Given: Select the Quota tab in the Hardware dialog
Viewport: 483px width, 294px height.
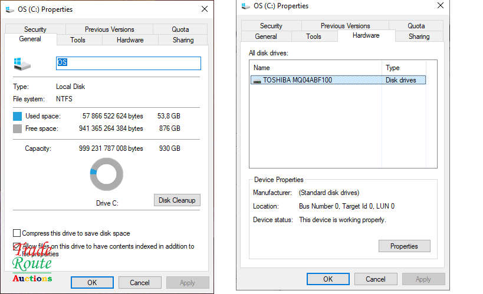Looking at the screenshot, I should point(416,26).
